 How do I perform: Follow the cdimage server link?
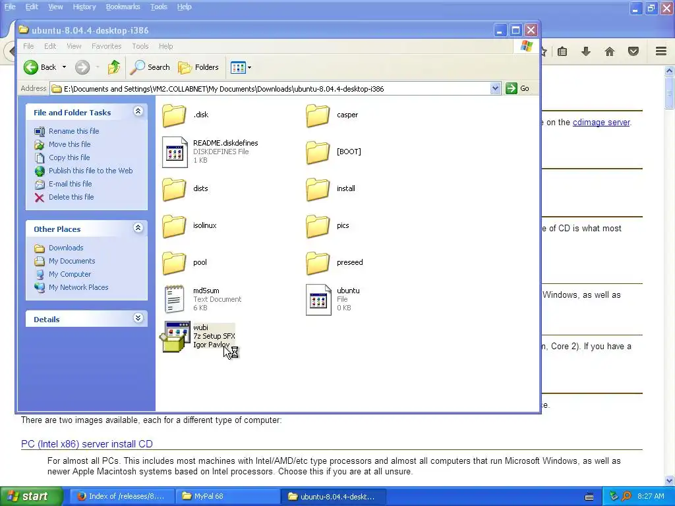tap(601, 122)
